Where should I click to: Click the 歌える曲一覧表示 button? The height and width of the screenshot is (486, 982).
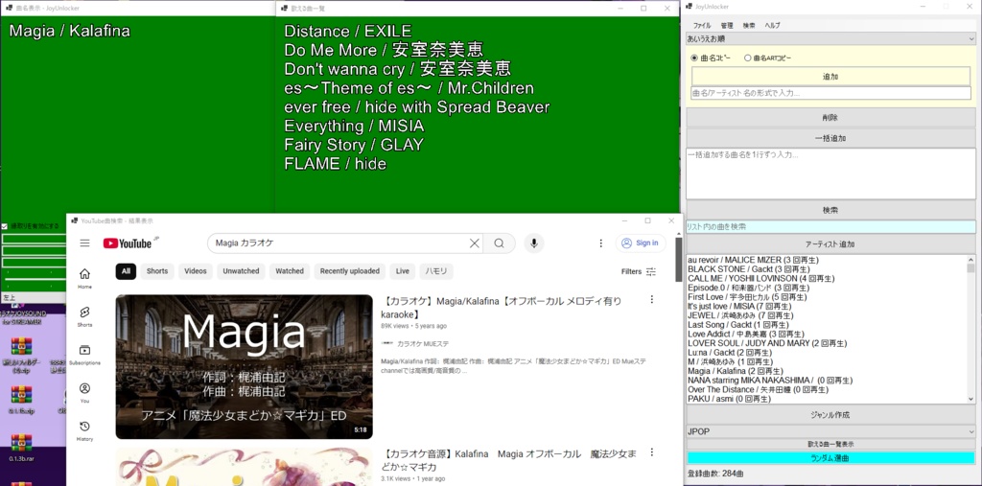tap(830, 444)
